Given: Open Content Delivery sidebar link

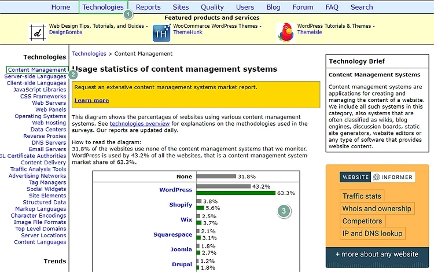Looking at the screenshot, I should tap(43, 163).
